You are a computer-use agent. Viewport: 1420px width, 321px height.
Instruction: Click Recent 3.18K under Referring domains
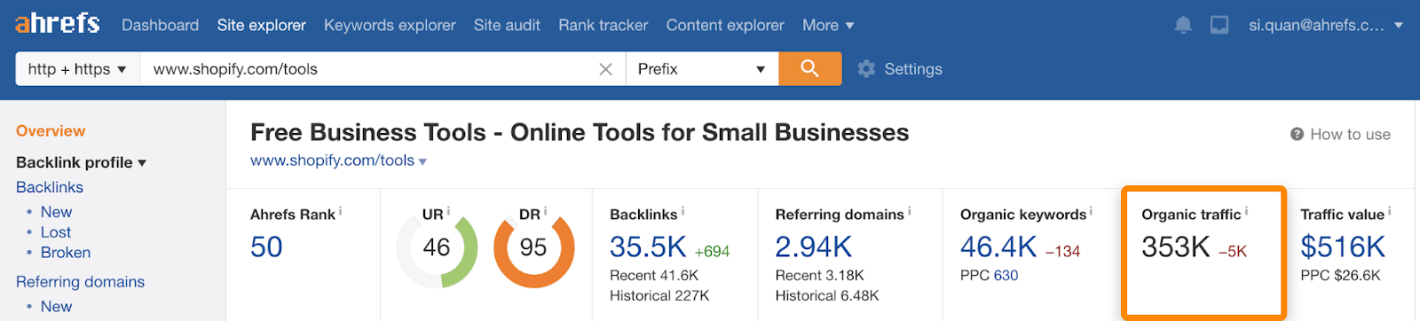[820, 275]
